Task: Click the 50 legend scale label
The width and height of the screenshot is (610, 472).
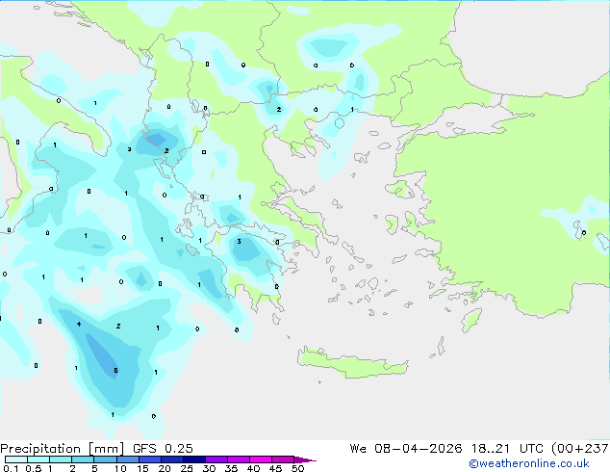Action: 297,468
